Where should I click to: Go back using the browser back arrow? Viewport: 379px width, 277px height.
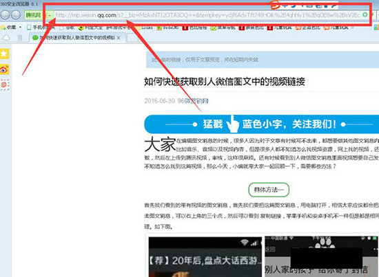click(5, 15)
